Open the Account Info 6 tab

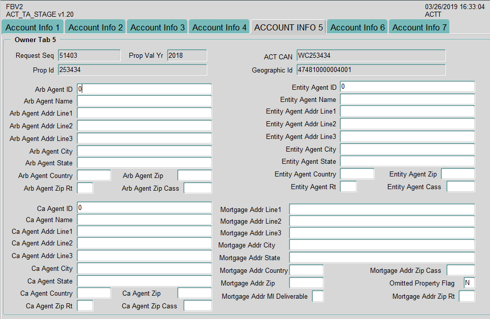point(357,27)
